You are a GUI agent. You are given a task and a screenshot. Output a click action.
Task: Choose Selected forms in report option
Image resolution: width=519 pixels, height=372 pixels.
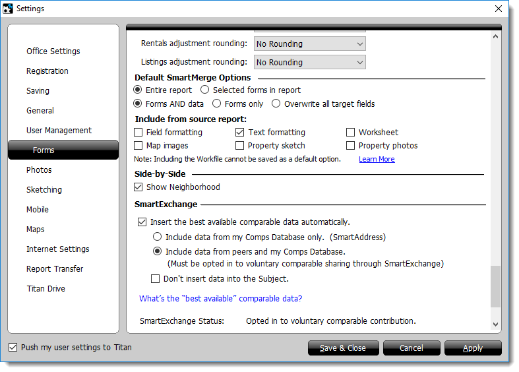point(205,90)
